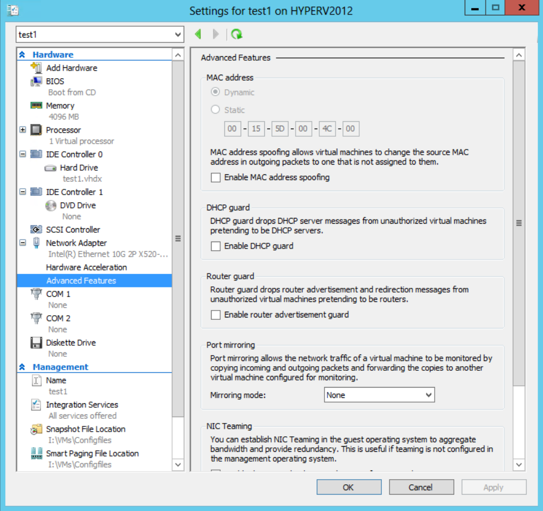Open the test1 virtual machine dropdown
The width and height of the screenshot is (543, 511).
click(x=100, y=35)
